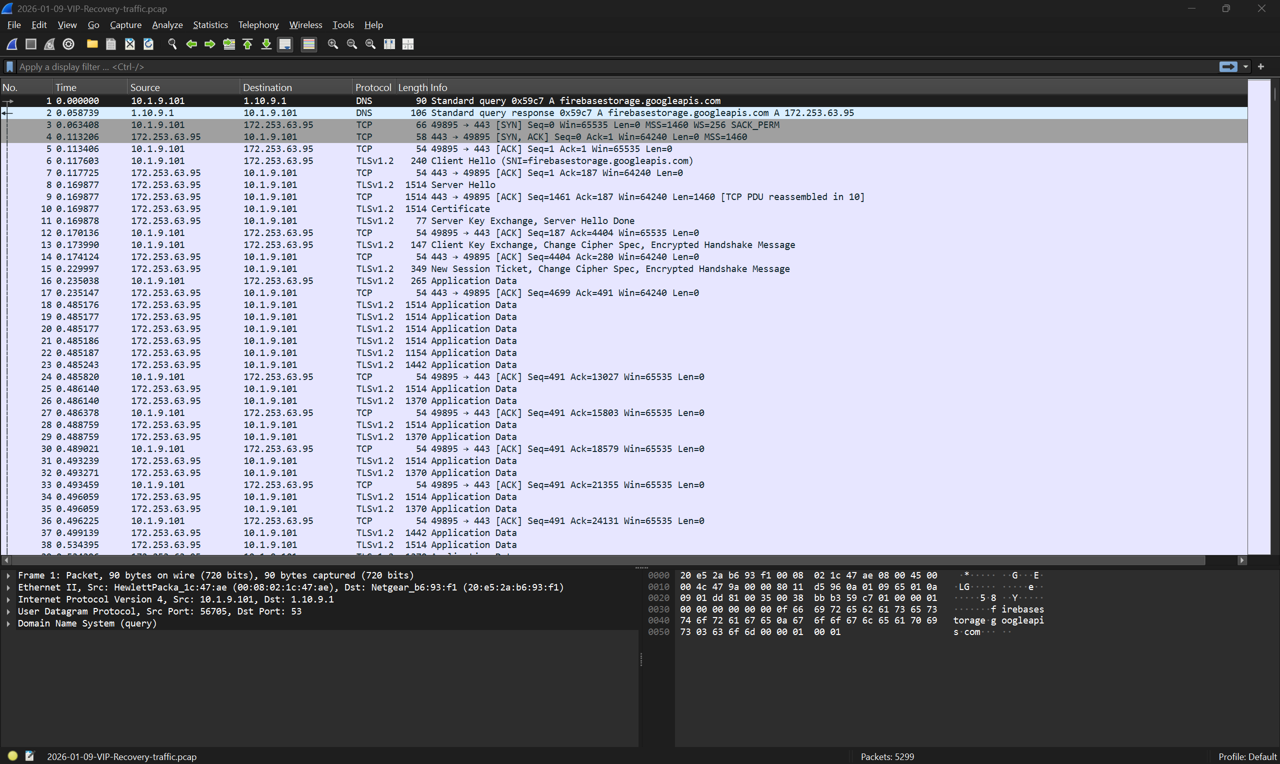Jump to the first packet
This screenshot has width=1280, height=764.
(247, 44)
